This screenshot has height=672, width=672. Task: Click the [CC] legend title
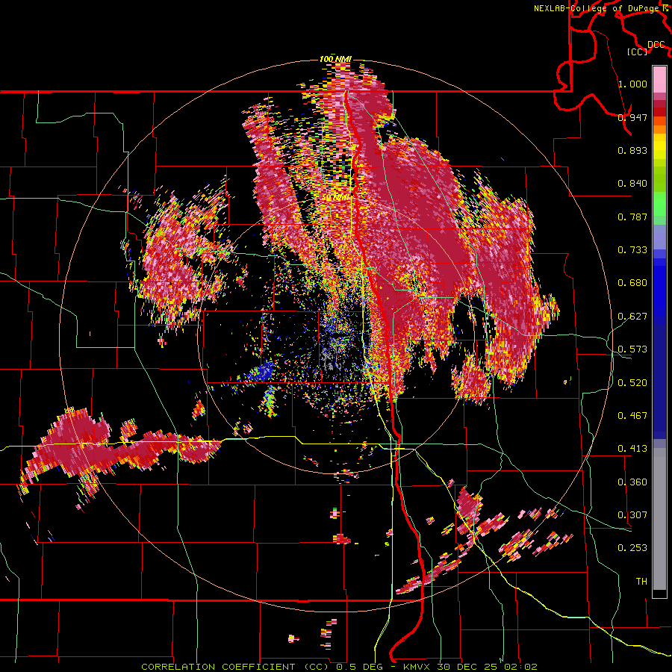click(637, 52)
